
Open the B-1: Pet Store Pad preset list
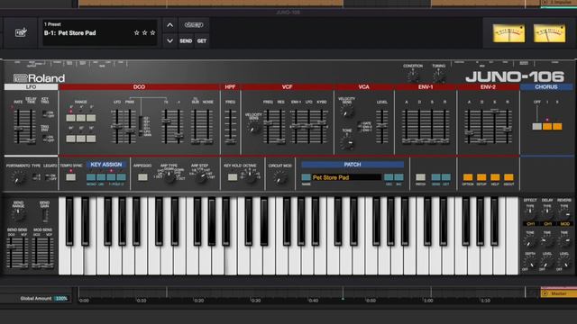point(99,32)
